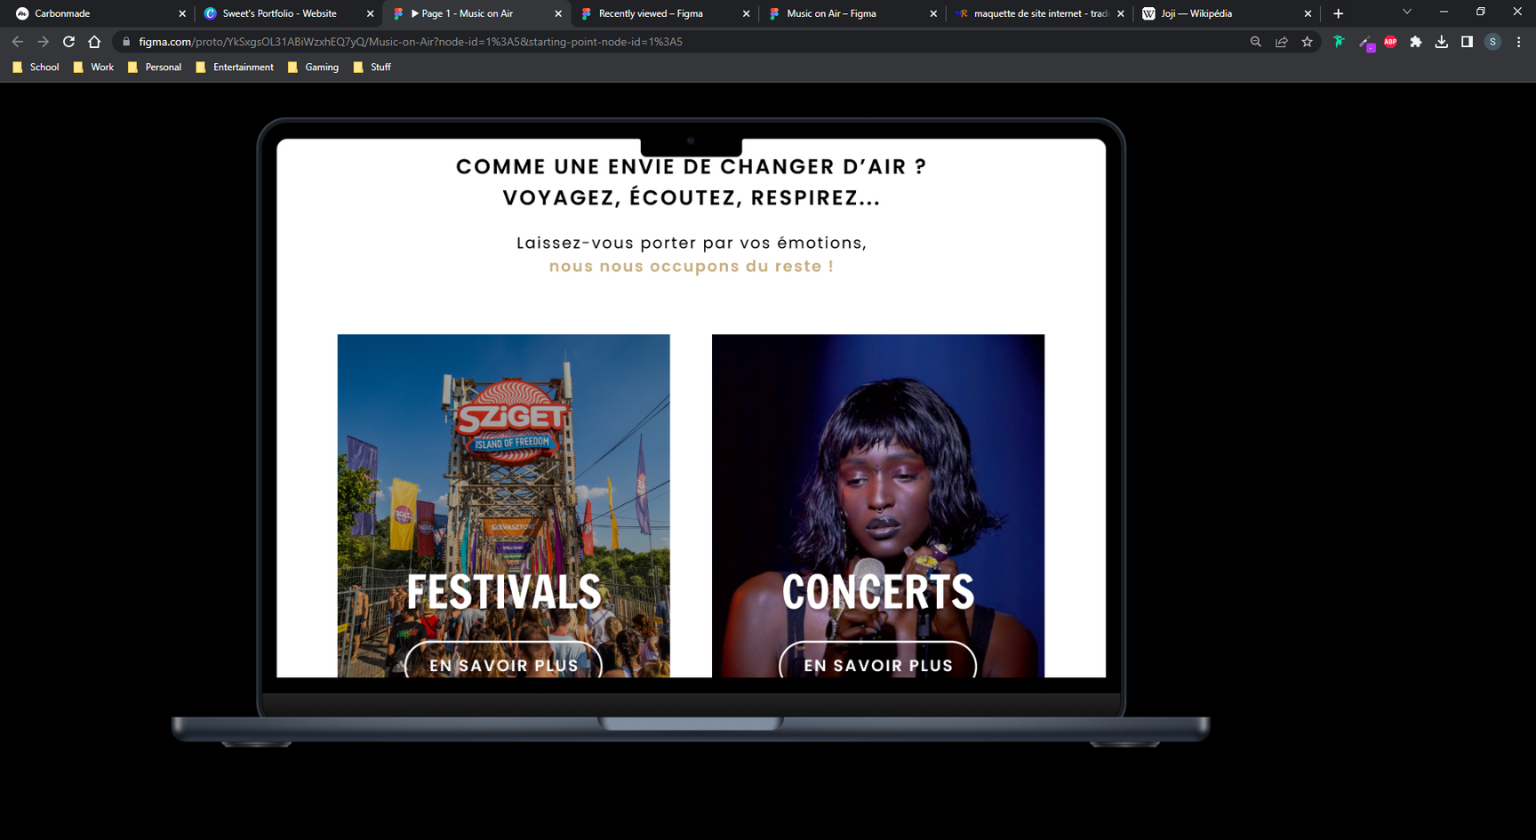Image resolution: width=1536 pixels, height=840 pixels.
Task: Open the pen extension with purple badge
Action: point(1365,43)
